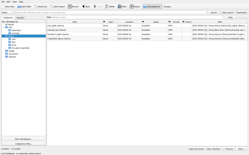Collapse the Film category
The image size is (249, 155).
pos(3,27)
